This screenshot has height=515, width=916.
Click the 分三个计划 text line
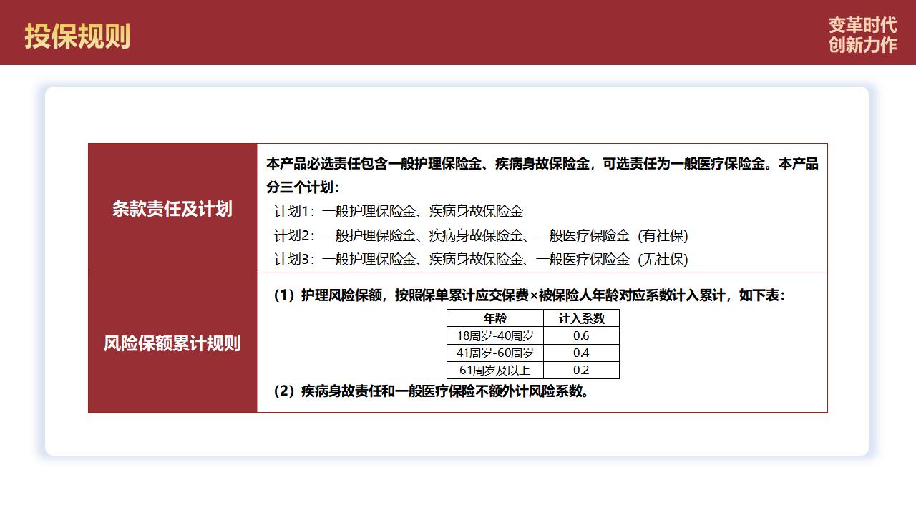303,188
